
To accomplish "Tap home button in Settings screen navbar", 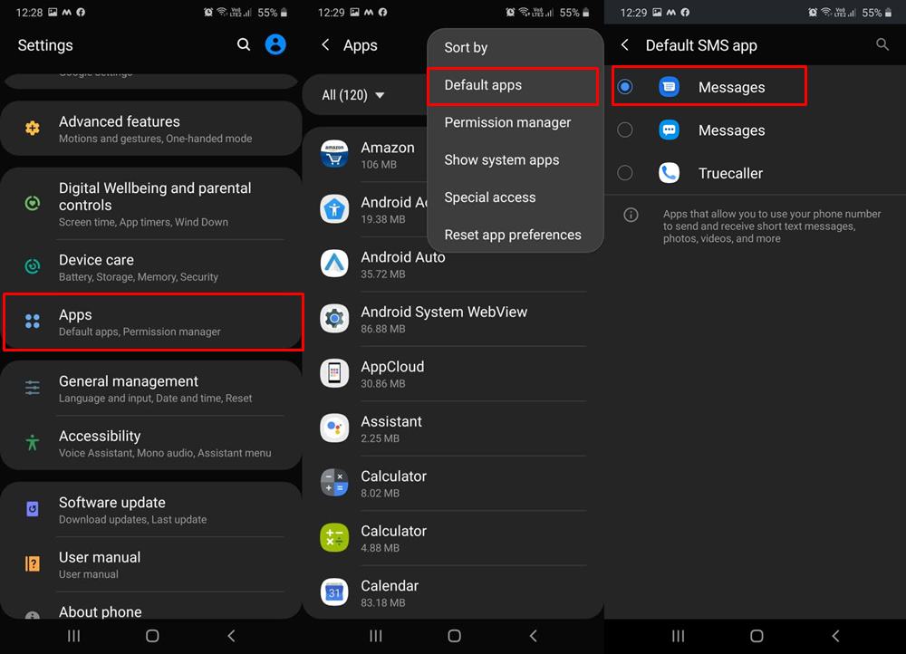I will [x=152, y=636].
